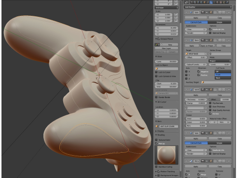Switch to the Render properties tab icon

[x=192, y=2]
